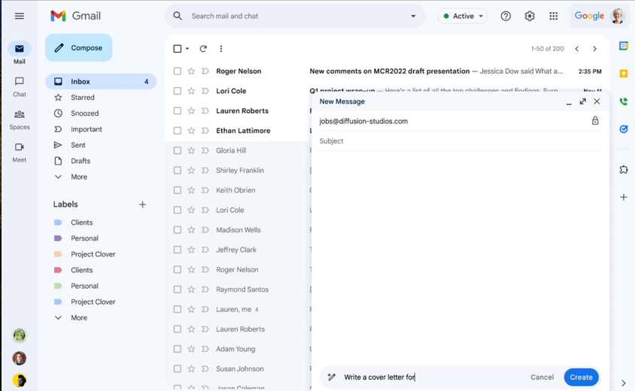Go to older messages page arrow
The height and width of the screenshot is (391, 635).
pos(594,49)
